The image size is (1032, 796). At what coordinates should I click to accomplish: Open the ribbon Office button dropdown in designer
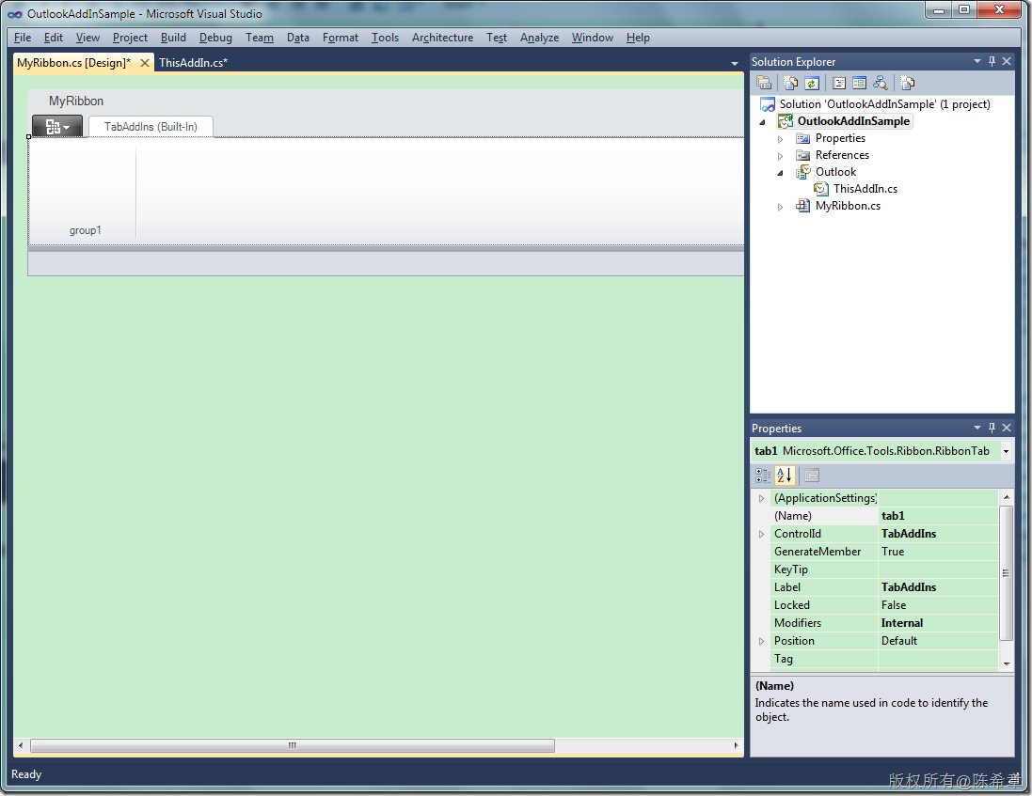(57, 126)
